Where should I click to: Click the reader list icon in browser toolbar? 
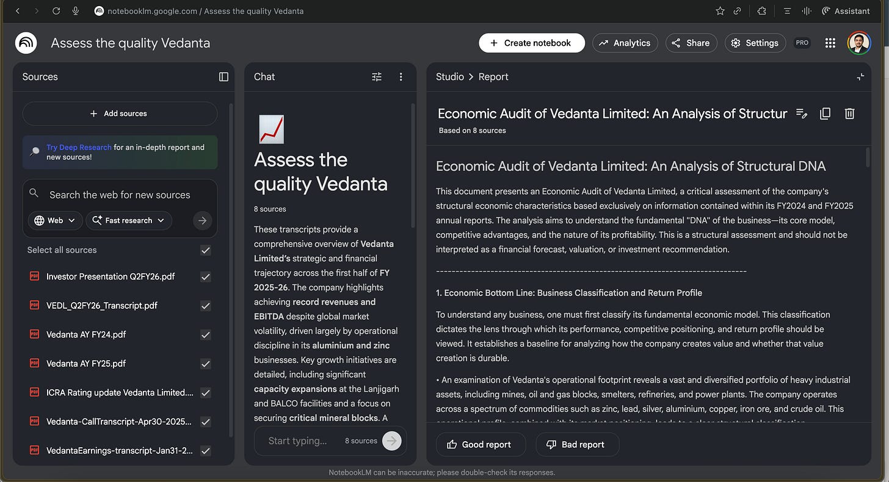[x=788, y=11]
